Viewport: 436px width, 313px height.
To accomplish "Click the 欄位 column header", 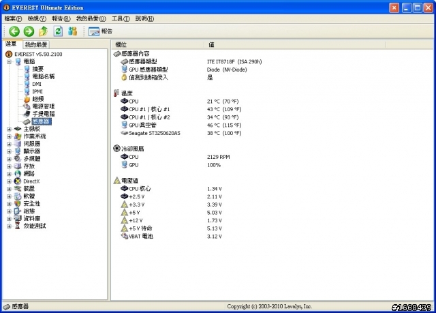I will coord(157,44).
